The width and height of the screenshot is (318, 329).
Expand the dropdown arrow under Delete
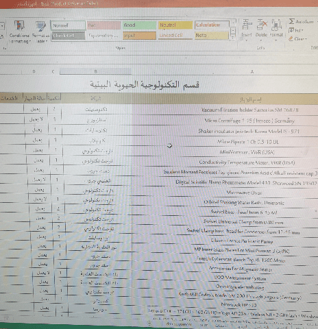point(261,40)
